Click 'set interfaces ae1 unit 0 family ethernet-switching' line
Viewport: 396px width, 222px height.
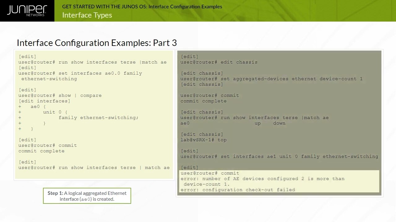(x=279, y=156)
